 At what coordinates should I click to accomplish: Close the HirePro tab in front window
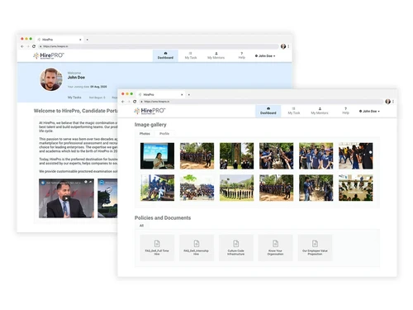182,94
